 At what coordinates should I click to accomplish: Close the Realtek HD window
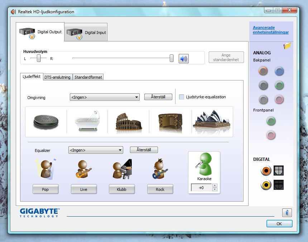tap(289, 10)
